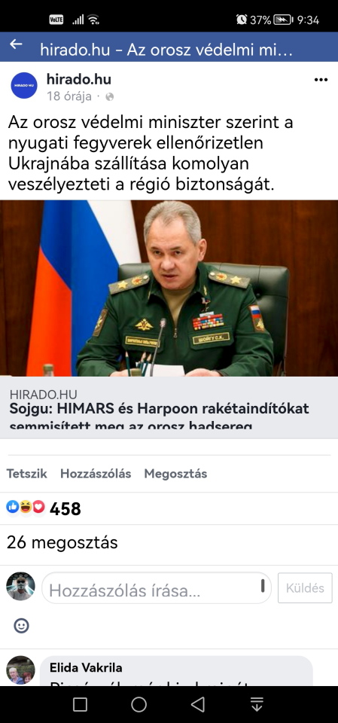Screen dimensions: 338x723
Task: Open Elida Vakrila's avatar
Action: pyautogui.click(x=20, y=670)
